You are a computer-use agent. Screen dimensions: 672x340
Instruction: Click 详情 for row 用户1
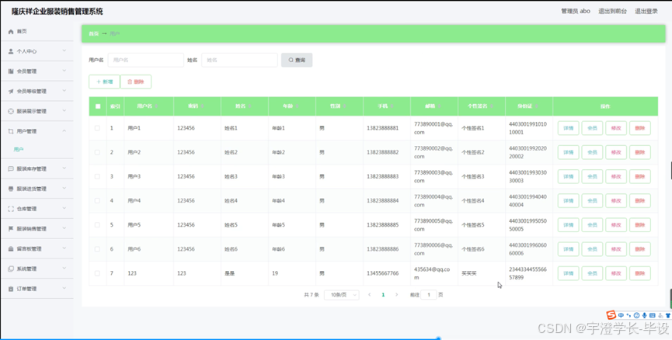click(568, 128)
